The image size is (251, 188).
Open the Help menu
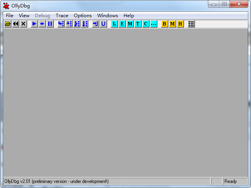(x=129, y=16)
